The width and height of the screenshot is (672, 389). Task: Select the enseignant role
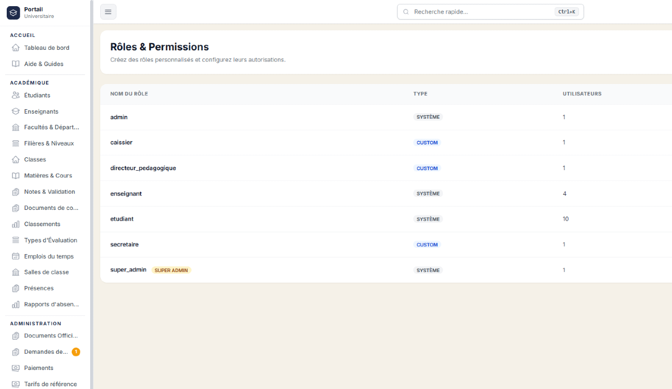[126, 194]
